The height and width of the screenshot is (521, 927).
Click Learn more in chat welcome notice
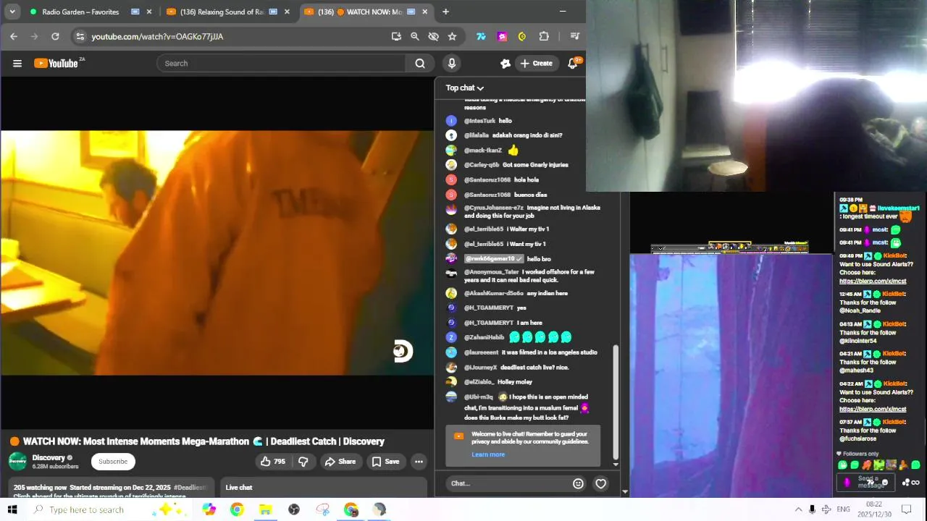[x=488, y=454]
